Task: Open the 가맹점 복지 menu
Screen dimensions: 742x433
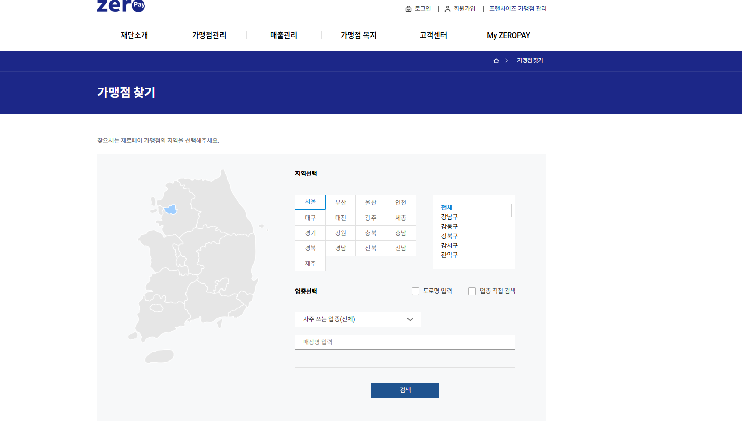Action: click(x=358, y=35)
